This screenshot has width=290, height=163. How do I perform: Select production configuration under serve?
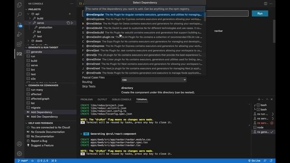45,27
